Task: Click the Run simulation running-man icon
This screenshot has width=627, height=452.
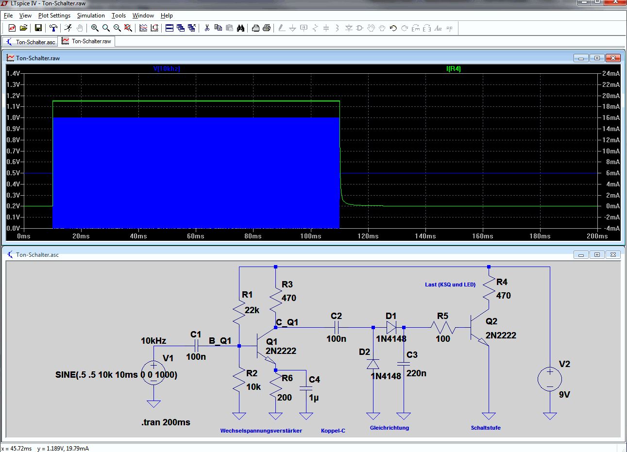Action: pos(68,28)
